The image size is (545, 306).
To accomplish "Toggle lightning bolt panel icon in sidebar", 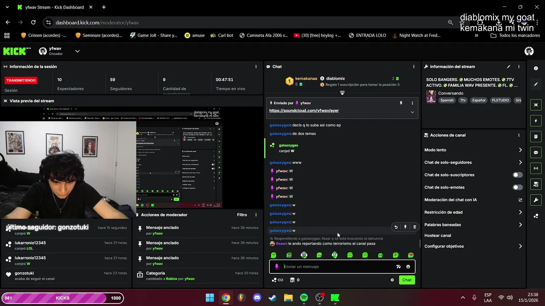I will [x=536, y=121].
